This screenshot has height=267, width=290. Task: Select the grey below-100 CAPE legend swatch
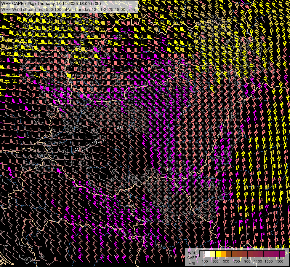(x=202, y=254)
